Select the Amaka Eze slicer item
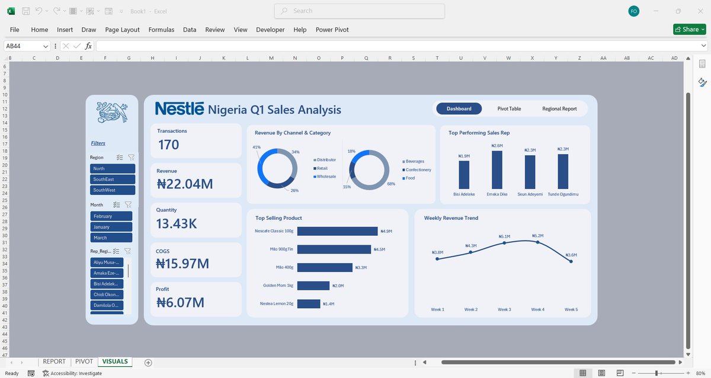Screen dimensions: 711x378 107,273
